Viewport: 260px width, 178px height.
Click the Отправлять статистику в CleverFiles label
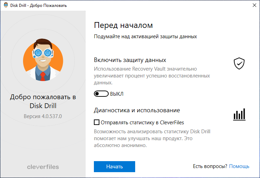[x=142, y=123]
